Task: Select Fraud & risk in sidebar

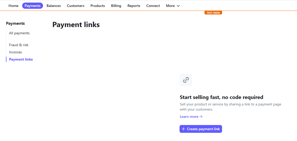Action: coord(19,45)
